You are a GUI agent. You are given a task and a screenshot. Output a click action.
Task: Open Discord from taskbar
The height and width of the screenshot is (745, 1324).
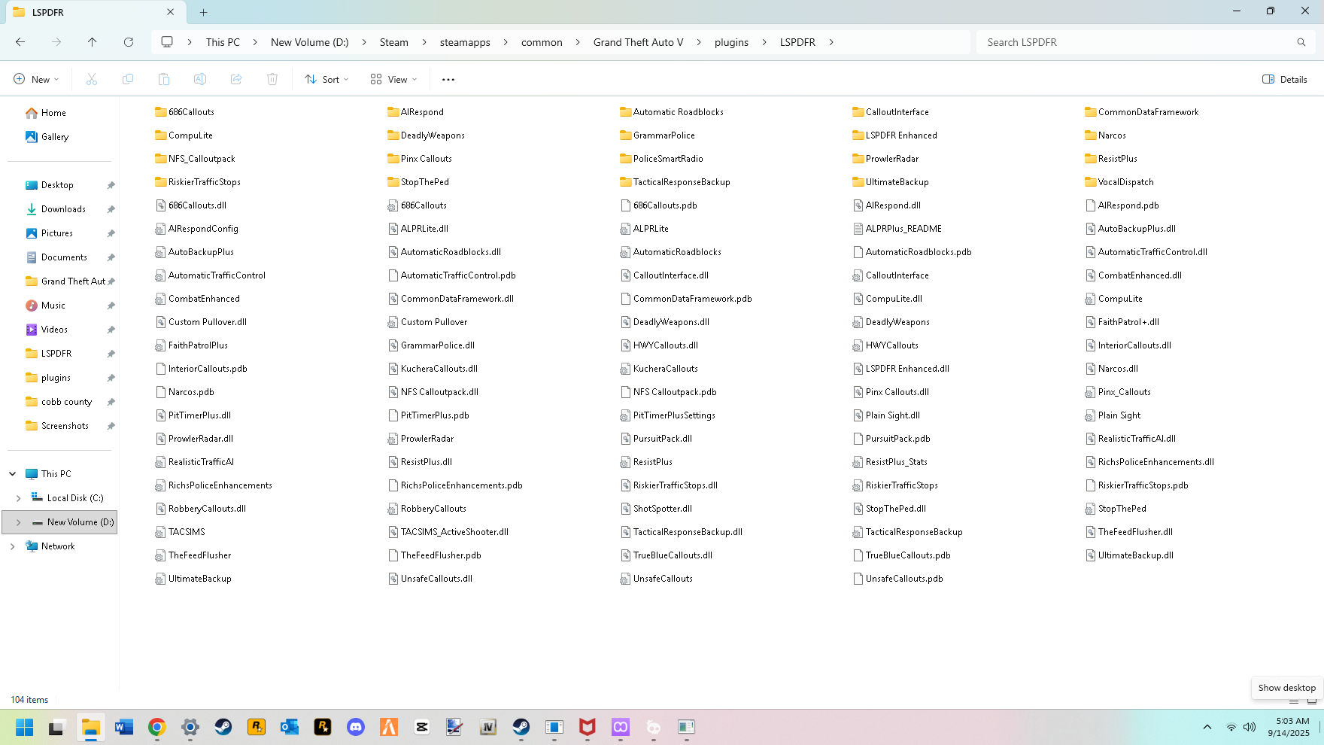(356, 727)
